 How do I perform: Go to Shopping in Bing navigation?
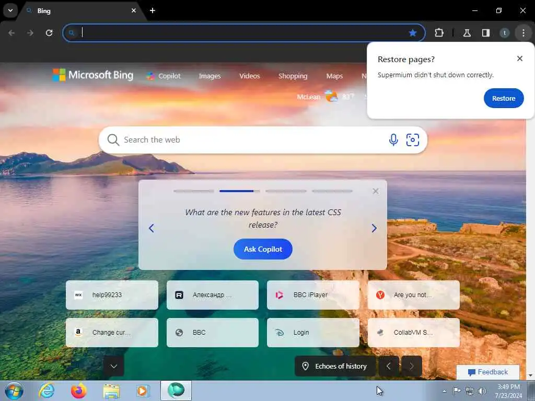pos(293,76)
